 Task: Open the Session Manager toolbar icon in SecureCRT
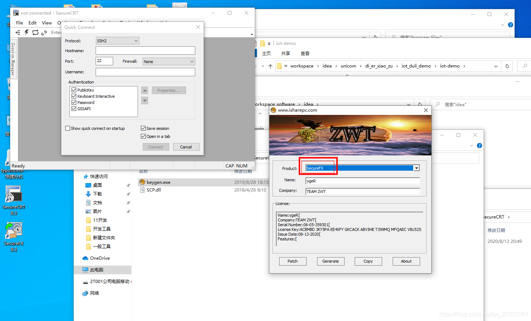[18, 32]
